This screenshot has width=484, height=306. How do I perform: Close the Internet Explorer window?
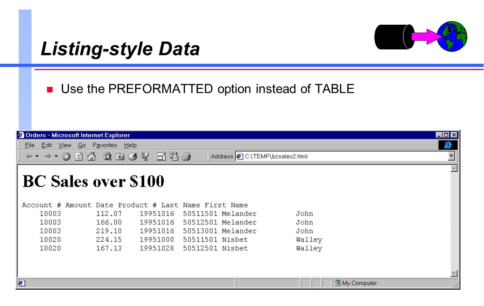(x=454, y=135)
